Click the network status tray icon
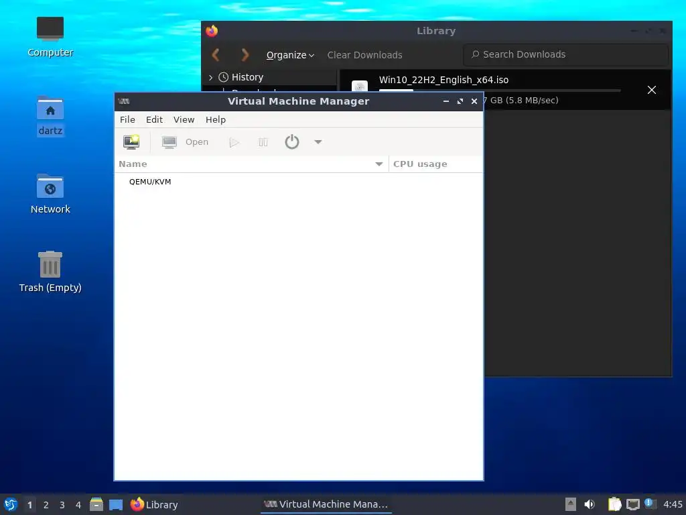 (633, 505)
